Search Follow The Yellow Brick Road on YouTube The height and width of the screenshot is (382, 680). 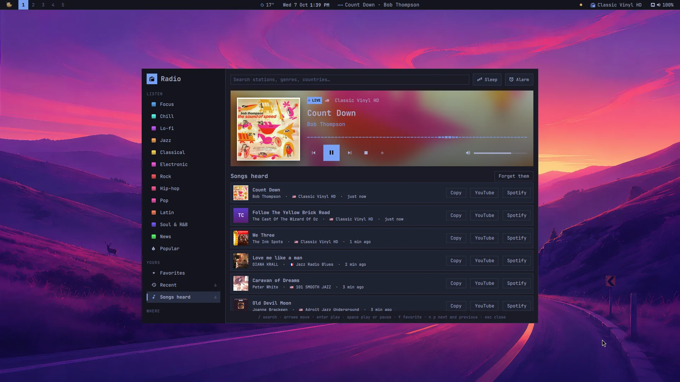click(484, 215)
